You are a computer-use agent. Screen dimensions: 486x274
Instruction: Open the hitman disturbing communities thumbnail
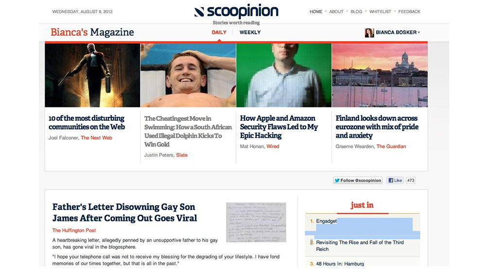pos(92,75)
